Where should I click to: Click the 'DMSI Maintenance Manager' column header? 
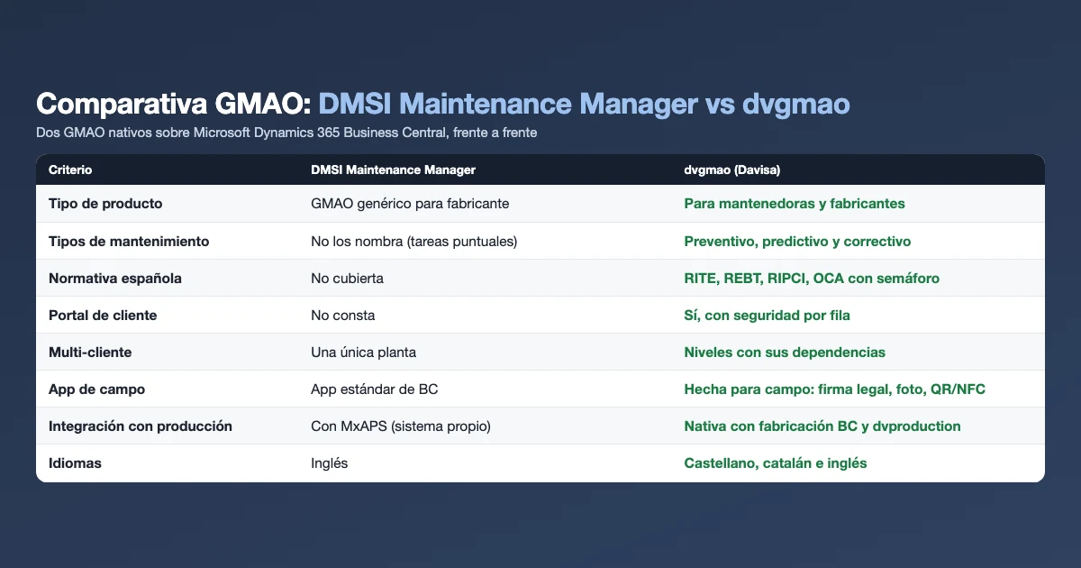[x=393, y=169]
